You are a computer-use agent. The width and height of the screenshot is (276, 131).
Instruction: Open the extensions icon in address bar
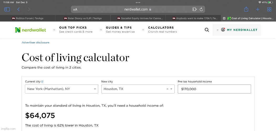[x=195, y=9]
